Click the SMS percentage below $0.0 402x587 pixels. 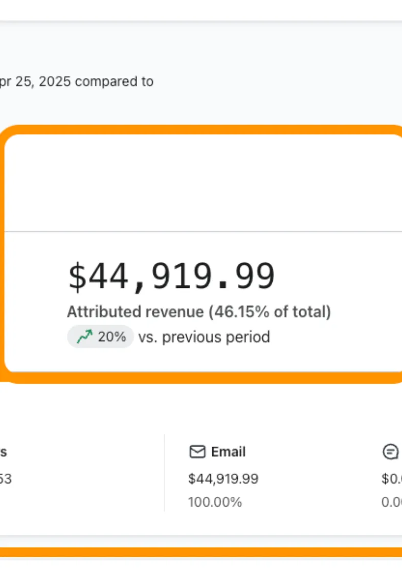(x=392, y=502)
